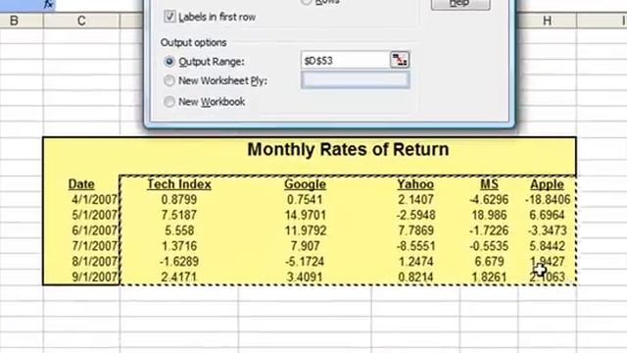Select the Output Range radio button
Viewport: 627px width, 353px height.
[x=169, y=61]
